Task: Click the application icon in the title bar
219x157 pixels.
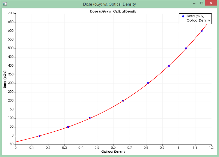Action: 4,4
